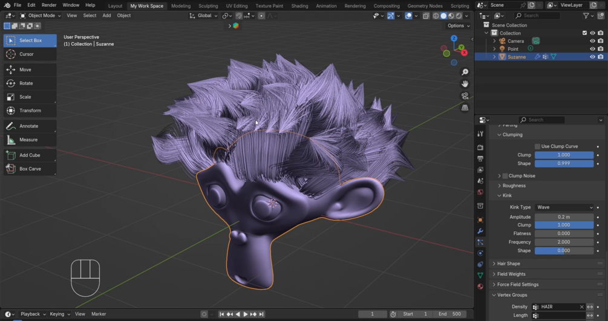Select the Move tool
This screenshot has width=608, height=321.
pos(30,70)
